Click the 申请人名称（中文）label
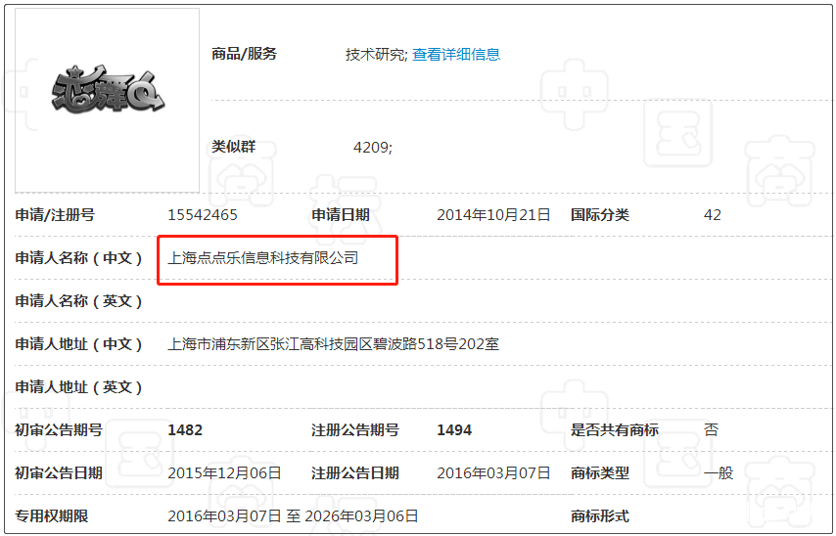This screenshot has width=836, height=536. click(78, 258)
